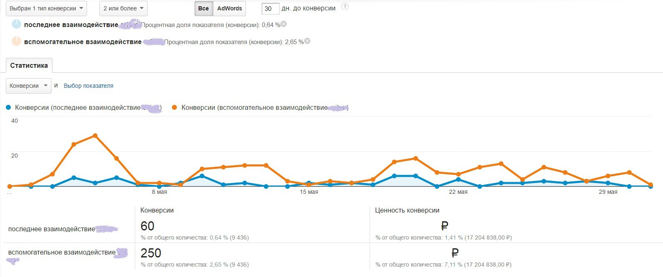Click the orange pie icon for «вспомогательное взаимодействие»
663x277 pixels.
point(16,41)
